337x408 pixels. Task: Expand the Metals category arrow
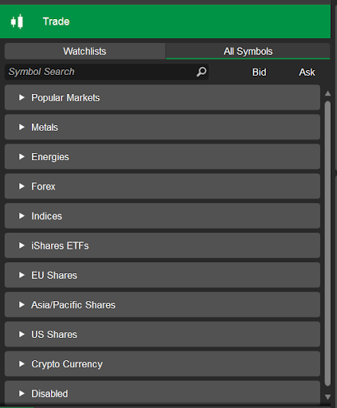[x=22, y=127]
